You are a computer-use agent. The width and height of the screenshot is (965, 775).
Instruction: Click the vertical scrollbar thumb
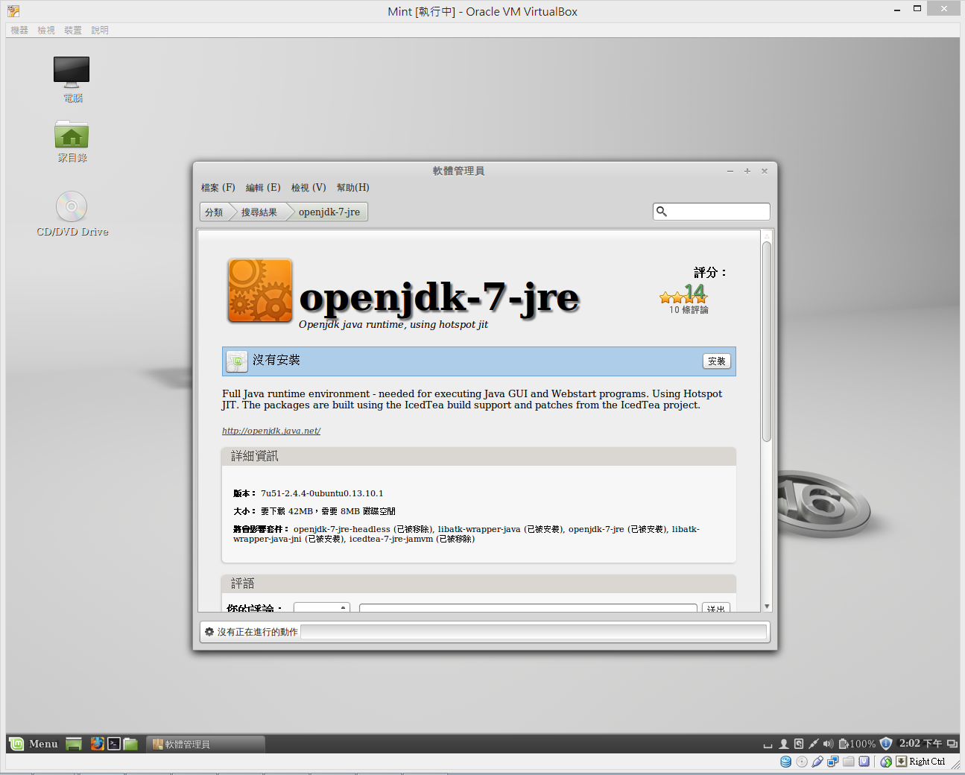coord(767,341)
